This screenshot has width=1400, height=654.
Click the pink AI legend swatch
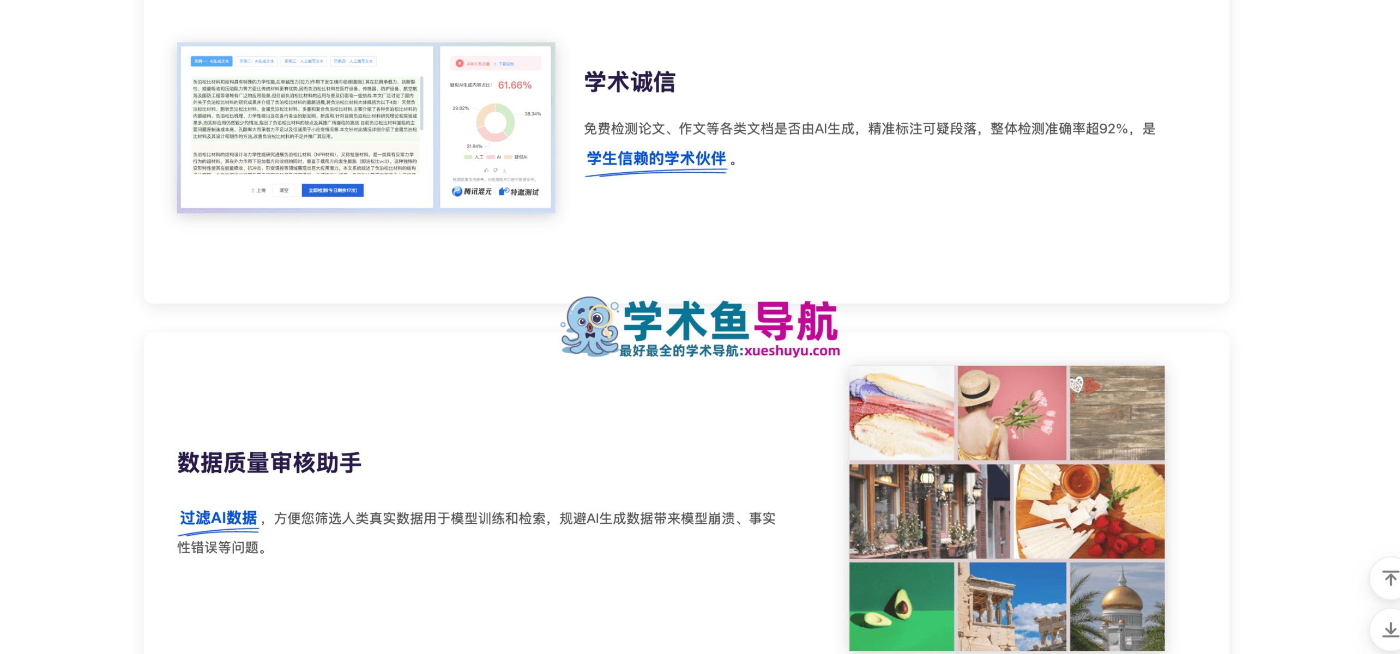[x=491, y=157]
